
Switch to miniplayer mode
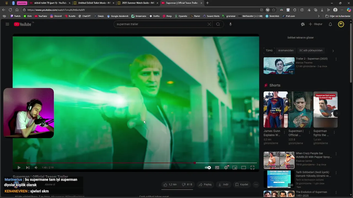[x=235, y=167]
